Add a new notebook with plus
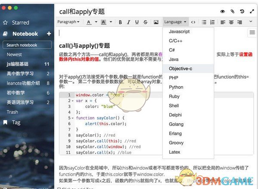The image size is (258, 189). [x=49, y=34]
